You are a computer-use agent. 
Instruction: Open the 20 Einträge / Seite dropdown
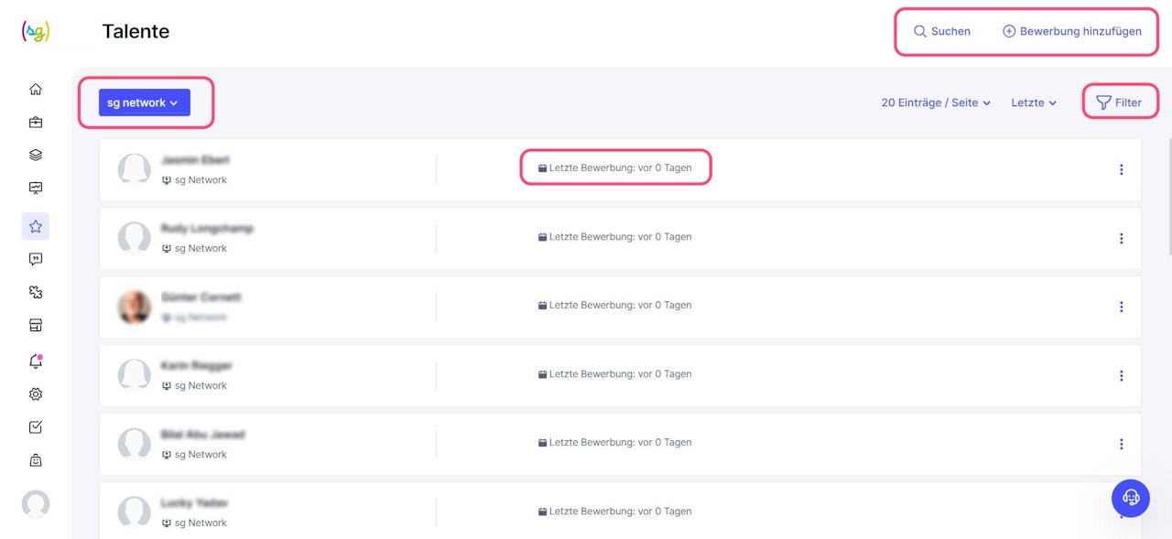936,102
